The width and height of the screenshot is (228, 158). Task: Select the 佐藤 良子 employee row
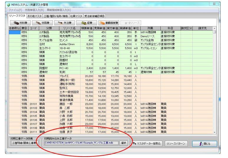111,132
